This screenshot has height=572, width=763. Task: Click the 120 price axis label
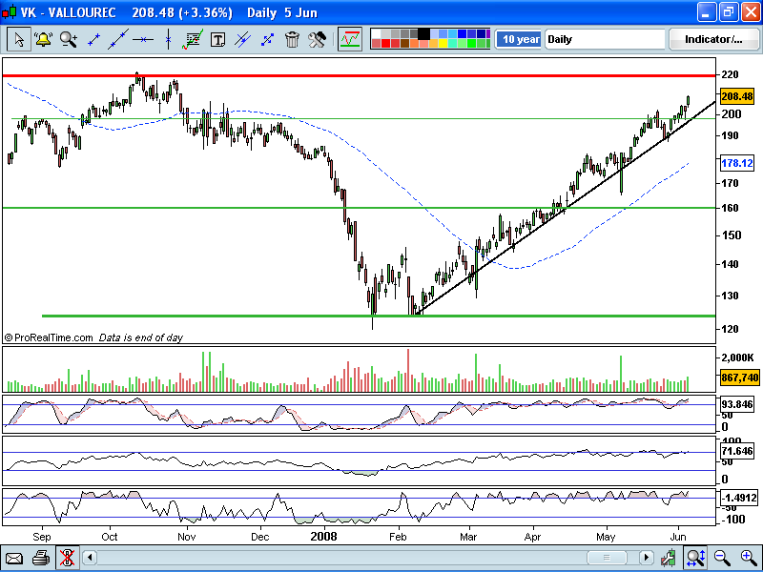point(730,329)
